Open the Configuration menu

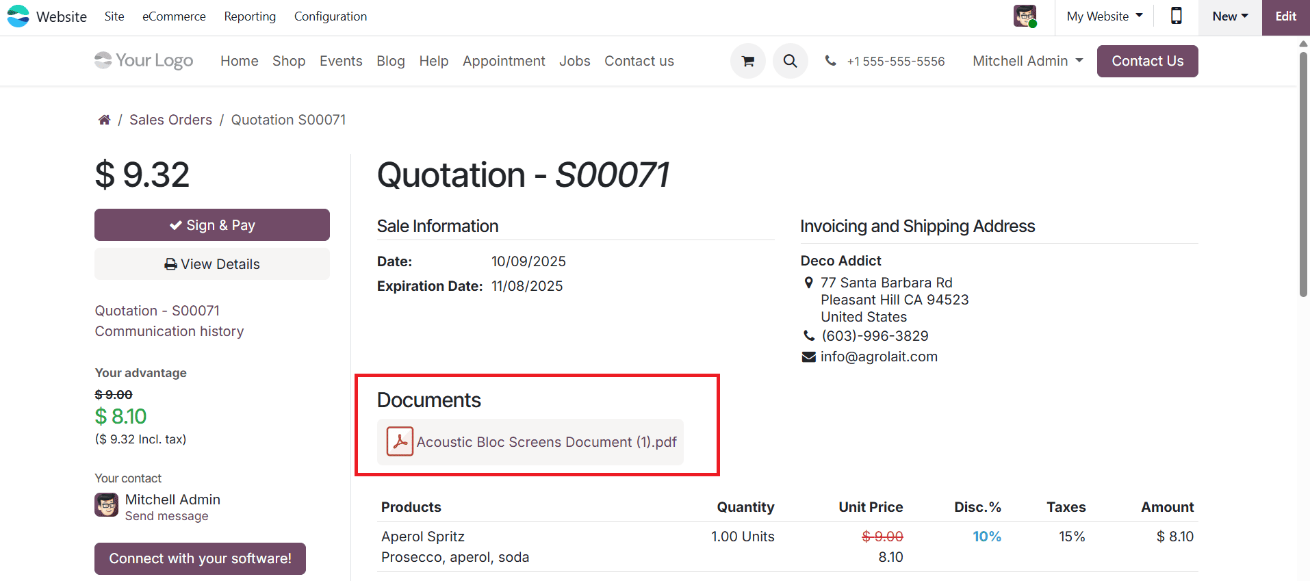(330, 16)
